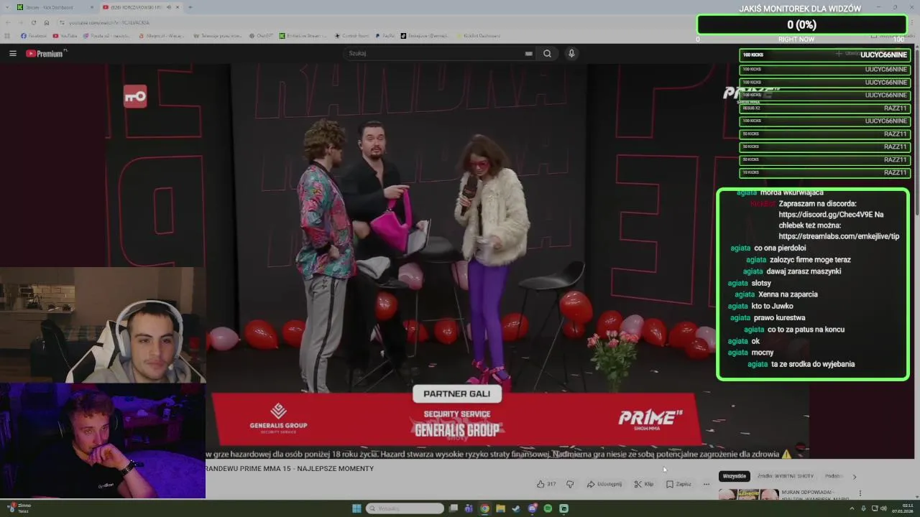920x517 pixels.
Task: Show more filter chips with right arrow
Action: point(854,476)
